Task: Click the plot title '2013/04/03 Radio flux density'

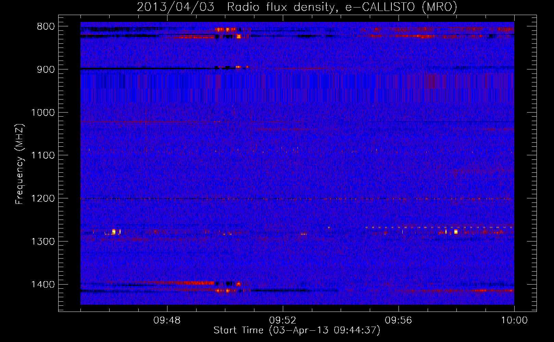Action: [236, 7]
